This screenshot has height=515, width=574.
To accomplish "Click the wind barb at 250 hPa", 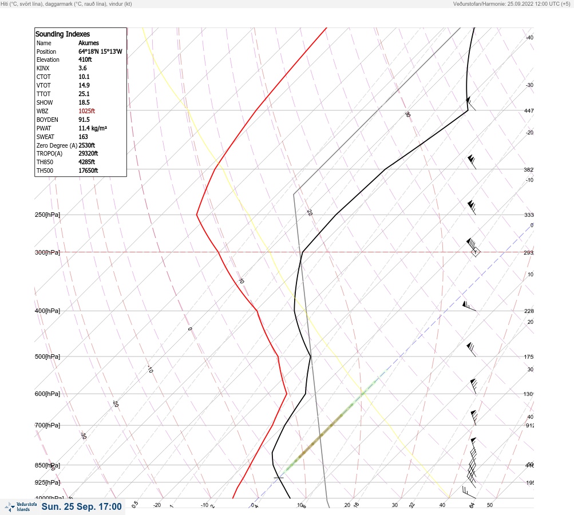I will [x=472, y=208].
